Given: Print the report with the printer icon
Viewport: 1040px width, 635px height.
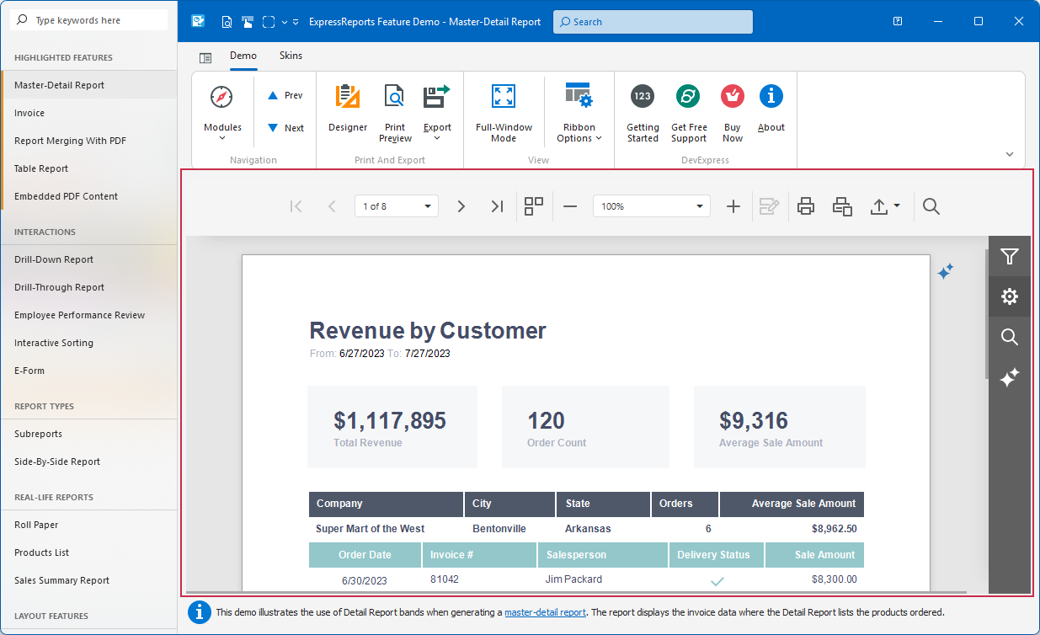Looking at the screenshot, I should tap(806, 206).
